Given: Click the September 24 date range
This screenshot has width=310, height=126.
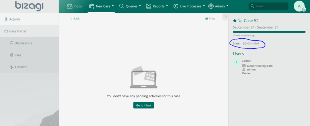Looking at the screenshot, I should click(x=256, y=27).
